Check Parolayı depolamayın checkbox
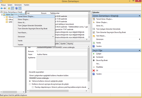This screenshot has width=142, height=98. point(33,87)
